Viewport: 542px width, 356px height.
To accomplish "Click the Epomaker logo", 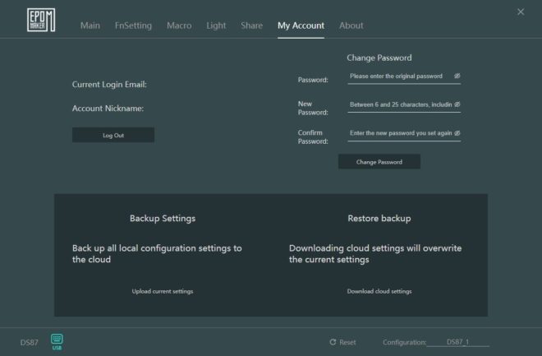I will (41, 20).
